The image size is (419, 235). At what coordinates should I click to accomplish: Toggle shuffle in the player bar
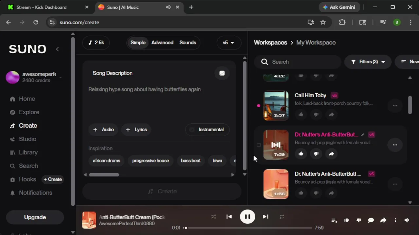coord(213,217)
